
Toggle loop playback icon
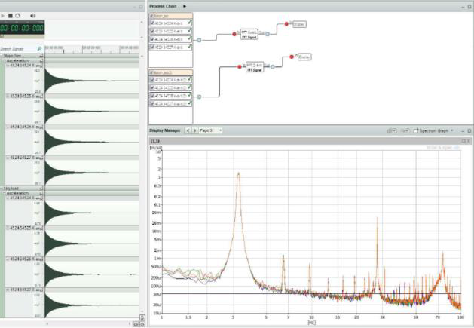(17, 16)
